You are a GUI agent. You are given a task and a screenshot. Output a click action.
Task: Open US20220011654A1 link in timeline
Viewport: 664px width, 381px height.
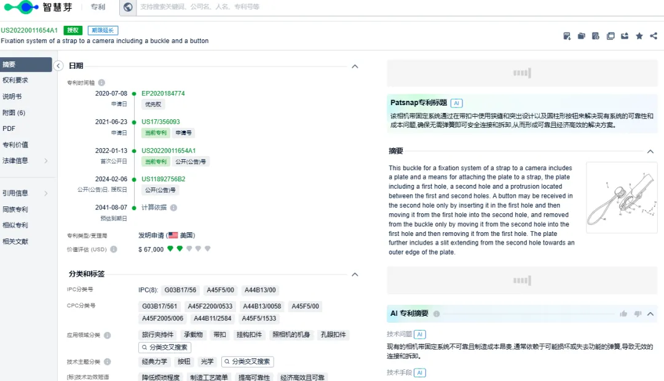pos(168,151)
